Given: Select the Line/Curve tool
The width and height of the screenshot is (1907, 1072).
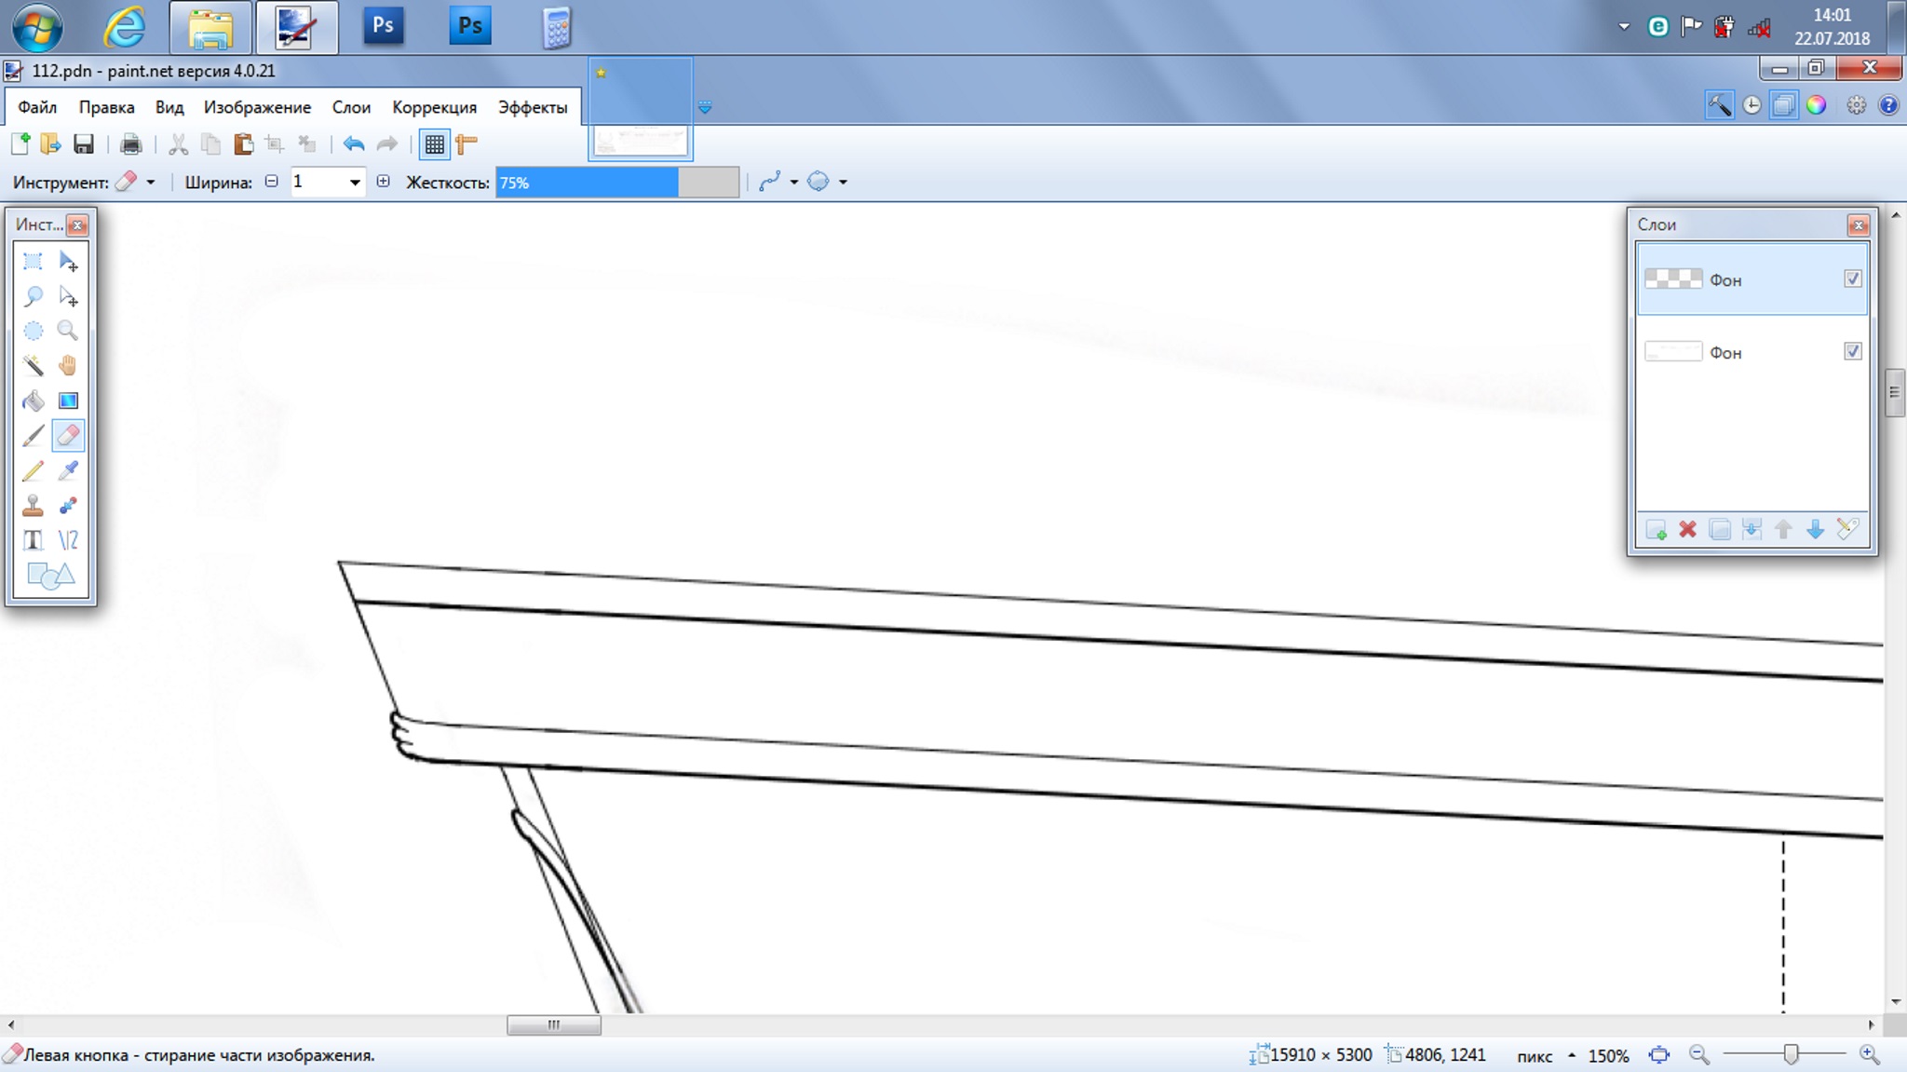Looking at the screenshot, I should (68, 540).
